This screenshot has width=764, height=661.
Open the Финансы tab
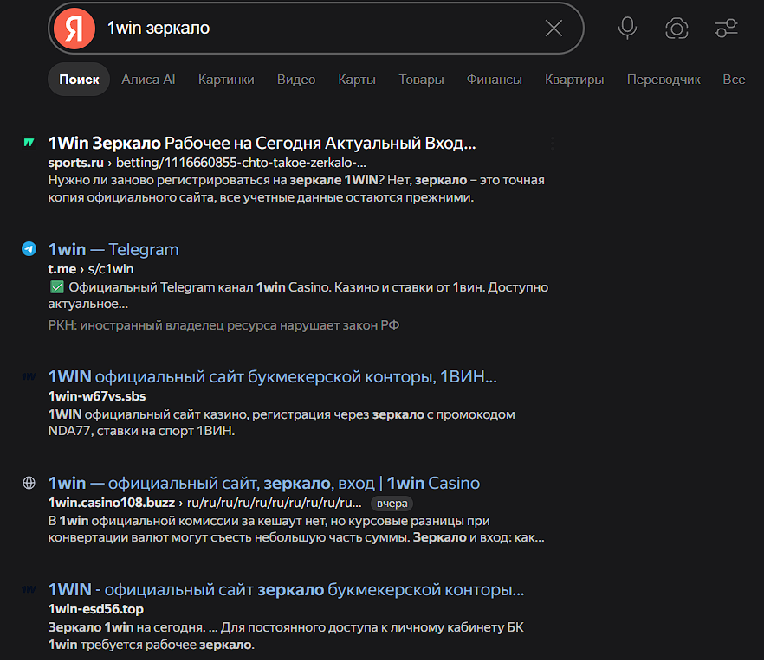coord(494,80)
